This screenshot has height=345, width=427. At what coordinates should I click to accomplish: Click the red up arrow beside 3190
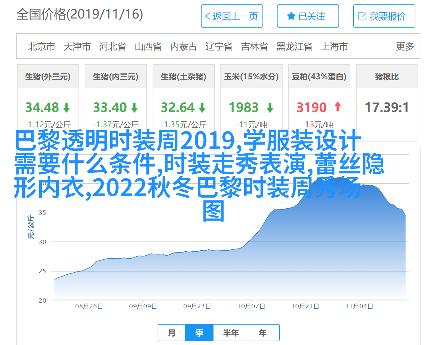point(338,107)
